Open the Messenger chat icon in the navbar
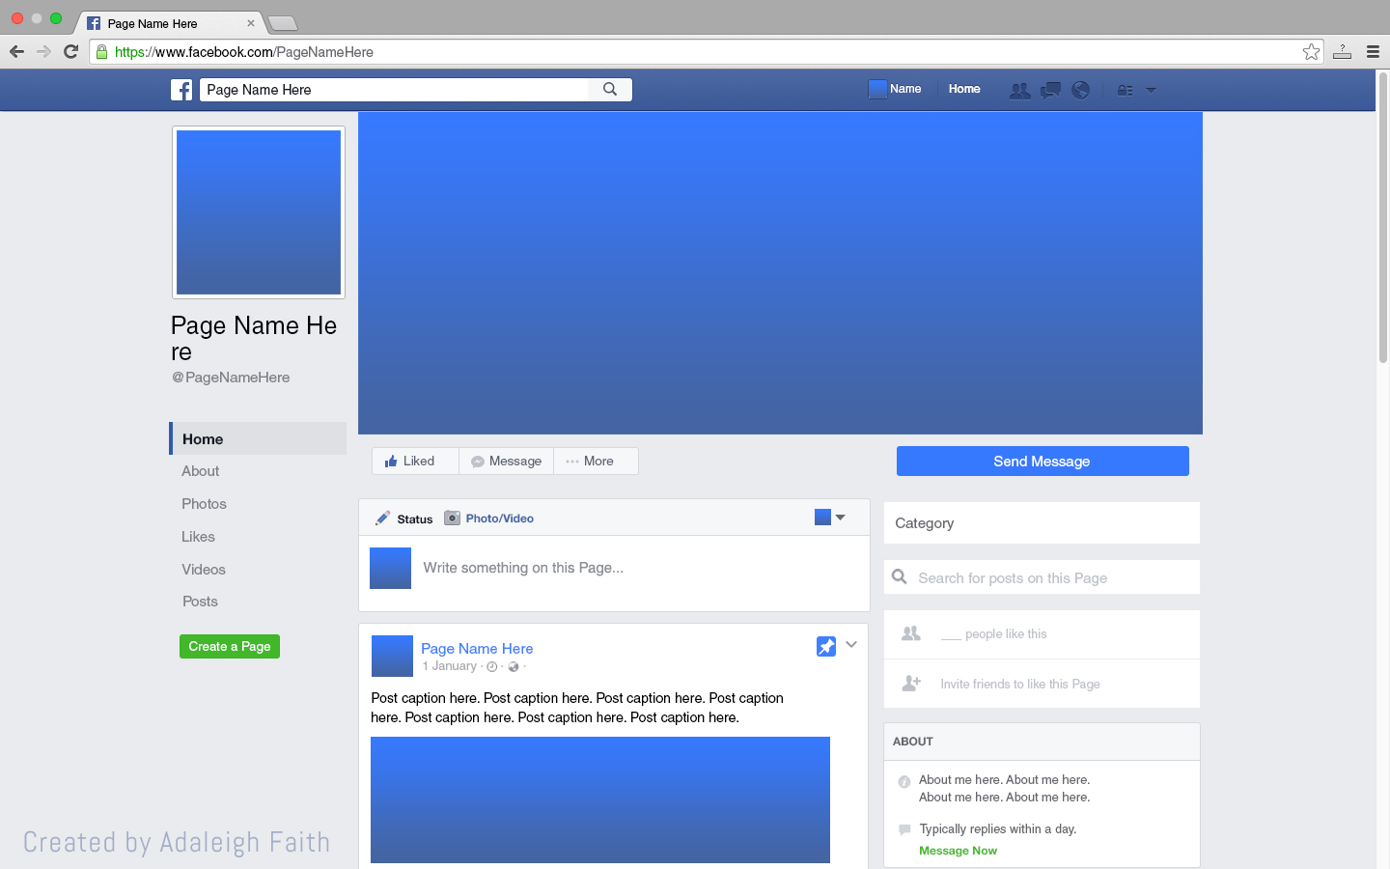The image size is (1390, 869). coord(1050,89)
